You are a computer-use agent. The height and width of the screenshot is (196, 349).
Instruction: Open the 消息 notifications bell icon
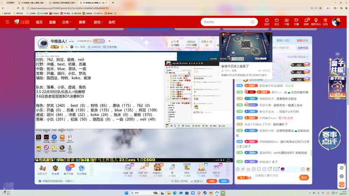point(306,22)
